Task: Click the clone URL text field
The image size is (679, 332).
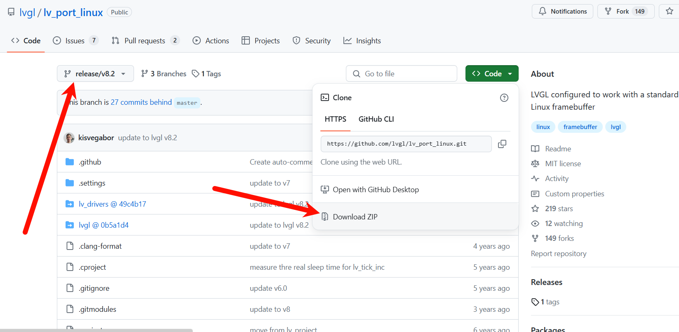Action: click(406, 144)
